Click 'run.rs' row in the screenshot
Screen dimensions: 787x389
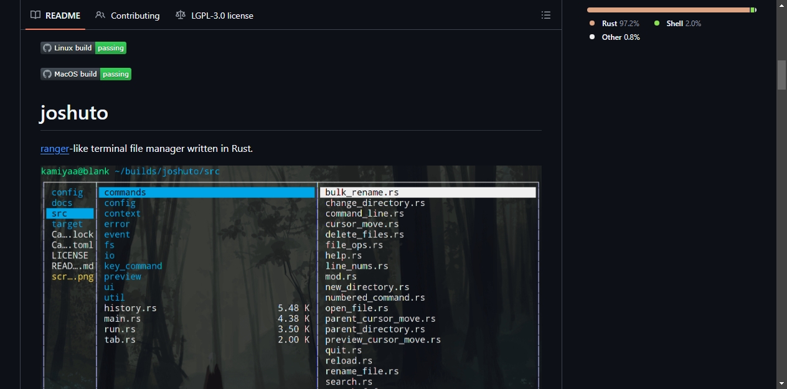206,329
